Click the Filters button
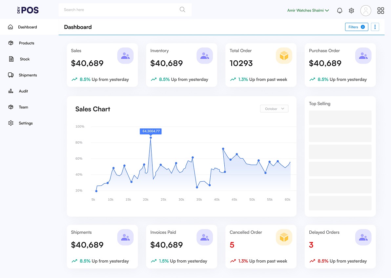The height and width of the screenshot is (278, 391). pos(356,27)
